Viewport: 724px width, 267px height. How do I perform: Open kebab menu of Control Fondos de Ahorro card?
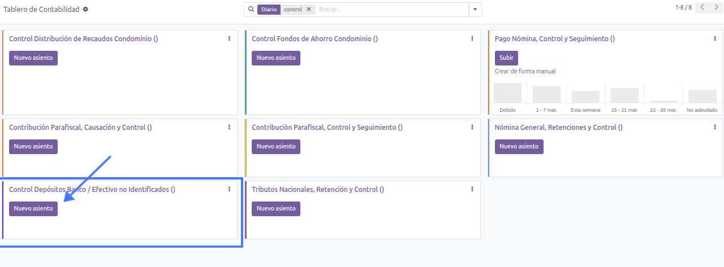[x=472, y=38]
